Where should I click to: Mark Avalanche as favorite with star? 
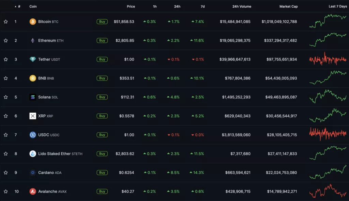(6, 191)
